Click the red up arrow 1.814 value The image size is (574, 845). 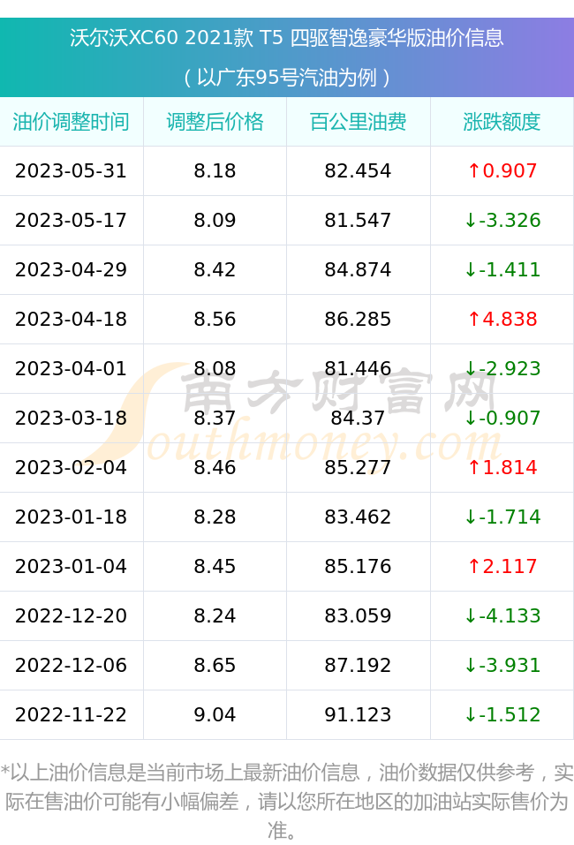[502, 467]
